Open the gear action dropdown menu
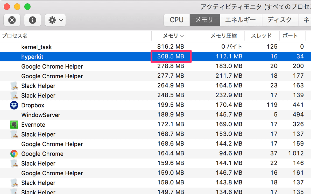Screen dimensions: 311x194 pos(55,20)
